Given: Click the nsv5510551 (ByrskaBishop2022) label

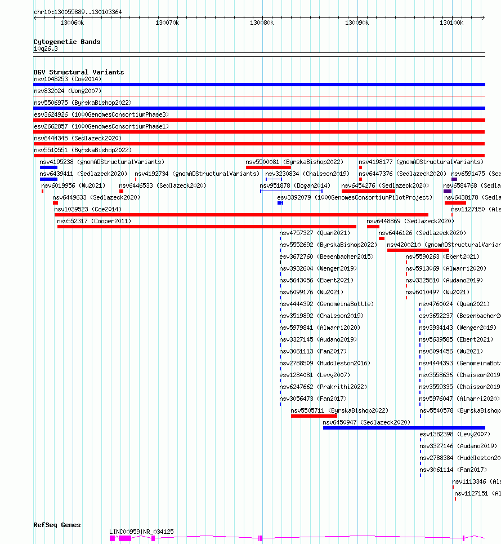Looking at the screenshot, I should click(x=83, y=150).
